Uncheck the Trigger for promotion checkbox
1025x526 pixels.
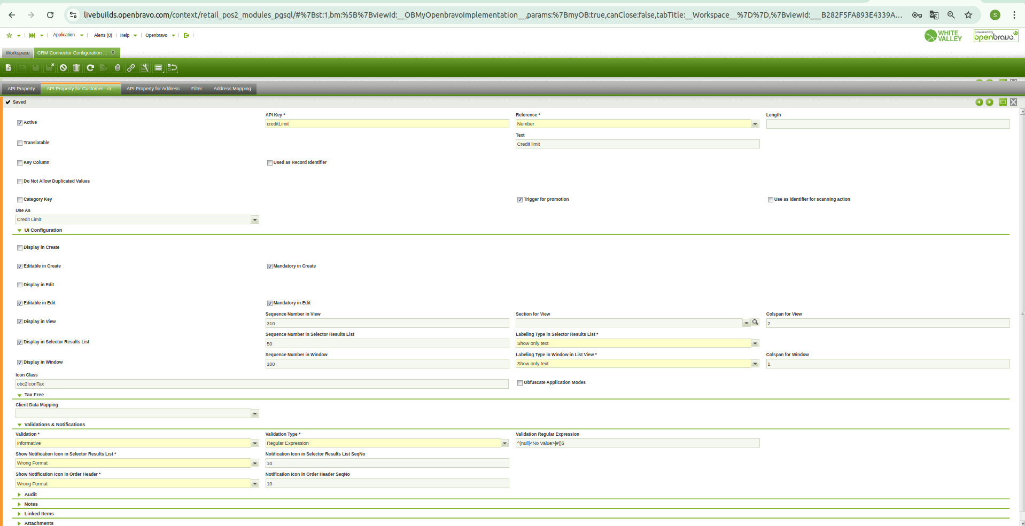(x=519, y=200)
